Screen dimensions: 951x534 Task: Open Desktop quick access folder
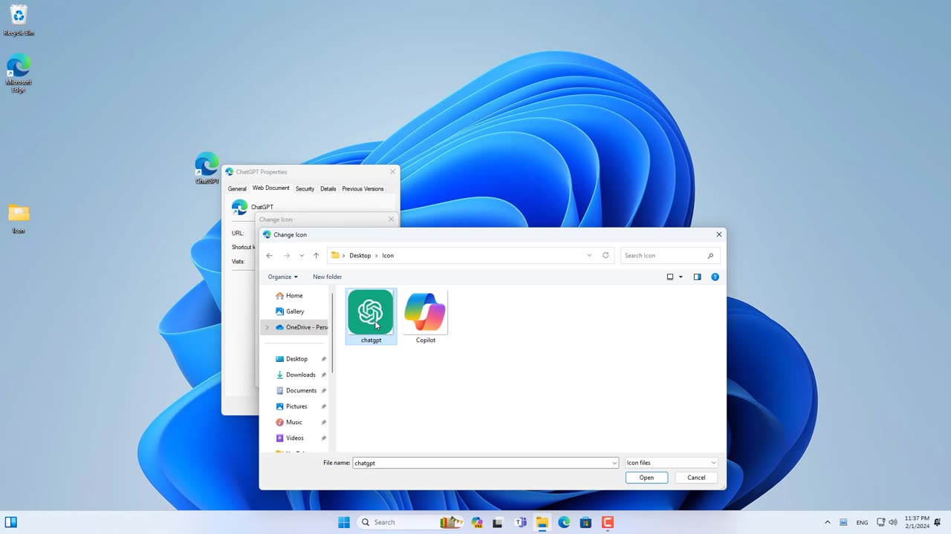coord(296,359)
